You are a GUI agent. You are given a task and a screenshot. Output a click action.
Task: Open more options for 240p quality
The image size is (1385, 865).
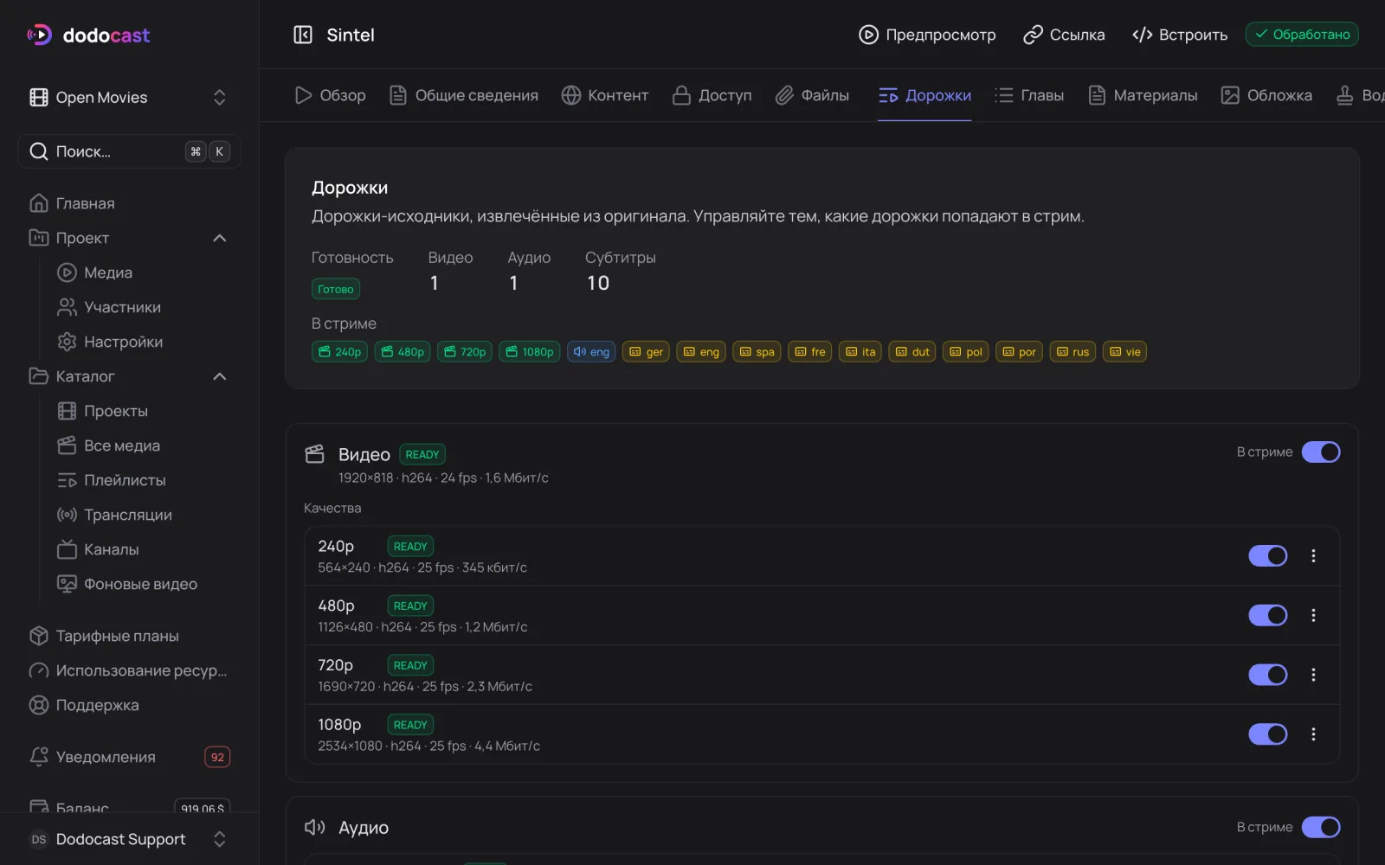(x=1313, y=556)
